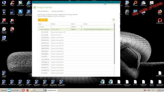The height and width of the screenshot is (92, 164).
Task: Select the CDEFRAG.EXE row
Action: [x=76, y=43]
